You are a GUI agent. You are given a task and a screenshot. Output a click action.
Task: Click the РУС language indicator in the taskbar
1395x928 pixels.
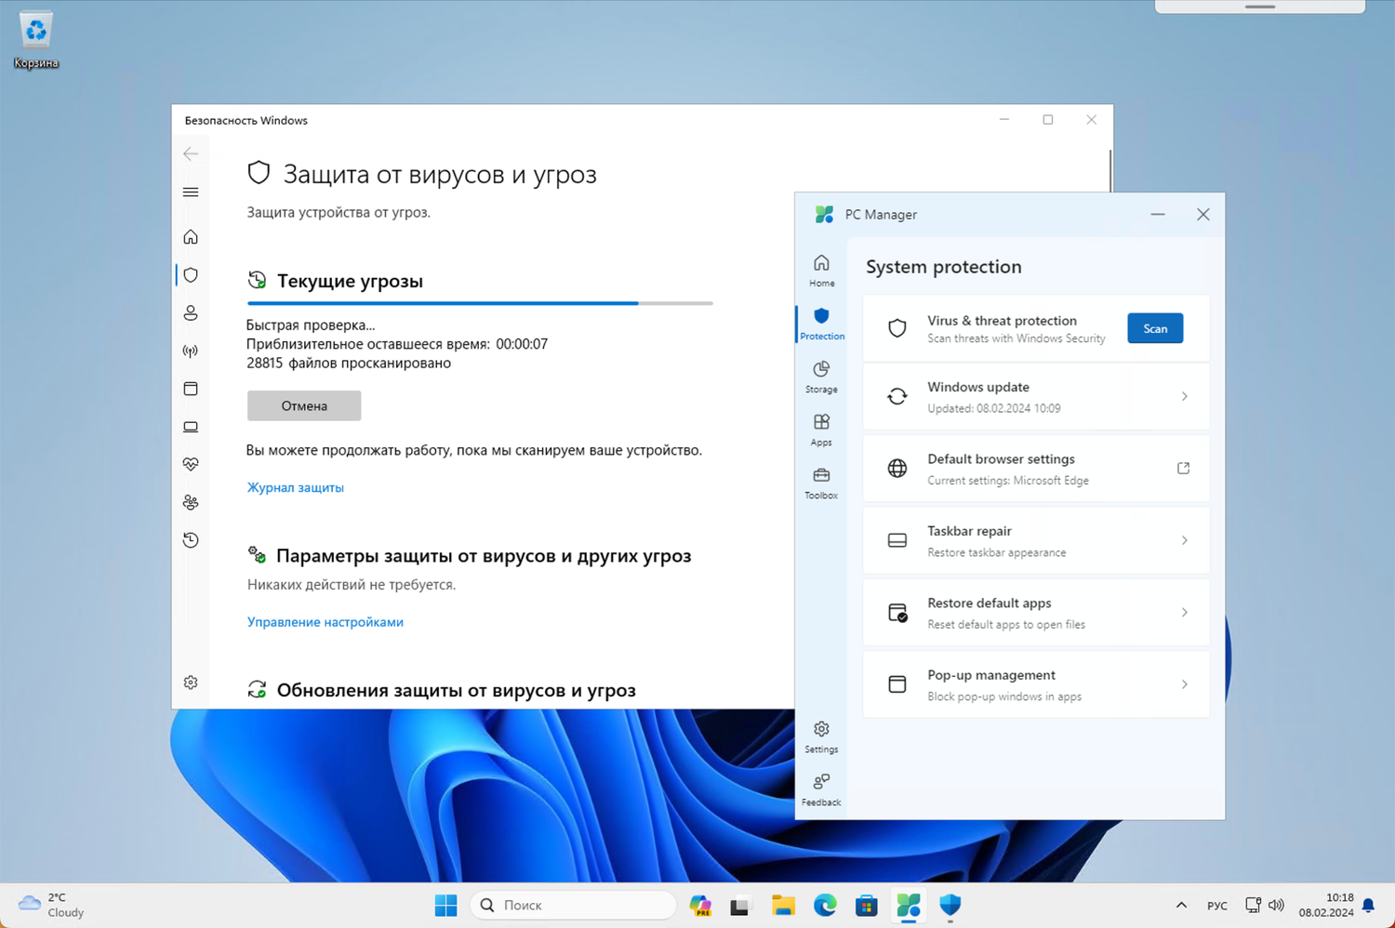(1217, 906)
